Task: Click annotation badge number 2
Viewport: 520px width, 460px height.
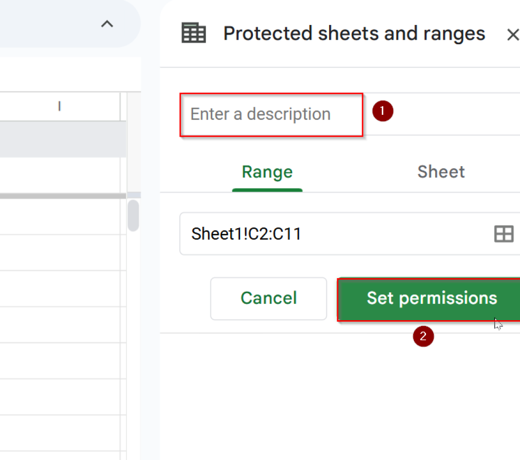Action: click(424, 336)
